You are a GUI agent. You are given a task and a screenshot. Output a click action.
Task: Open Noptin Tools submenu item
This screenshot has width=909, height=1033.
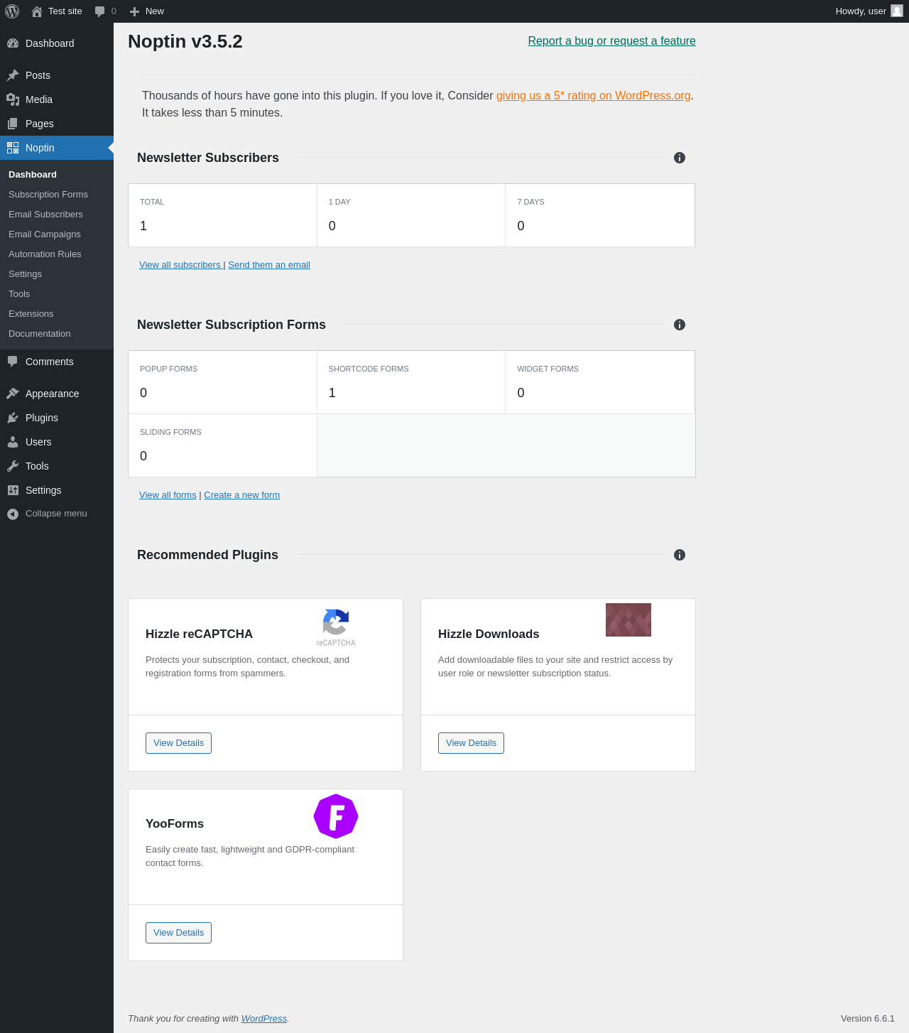tap(19, 294)
